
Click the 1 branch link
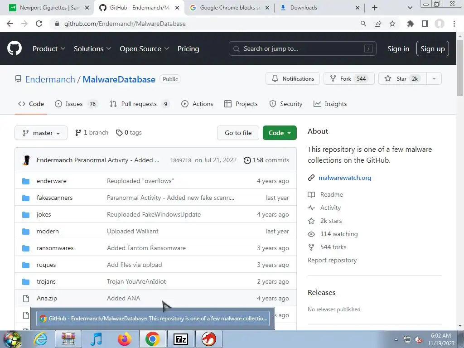92,133
